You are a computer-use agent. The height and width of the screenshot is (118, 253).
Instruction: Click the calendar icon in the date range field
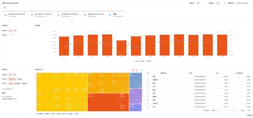click(x=236, y=3)
